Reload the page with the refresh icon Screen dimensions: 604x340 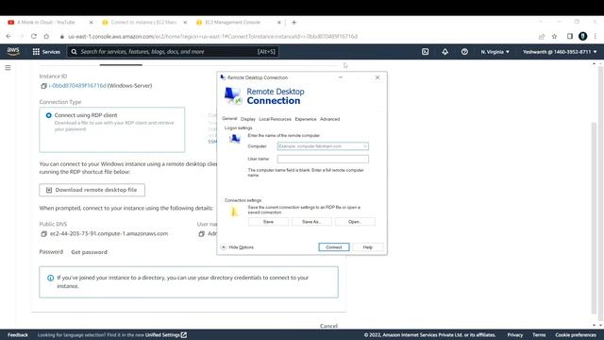tap(34, 36)
